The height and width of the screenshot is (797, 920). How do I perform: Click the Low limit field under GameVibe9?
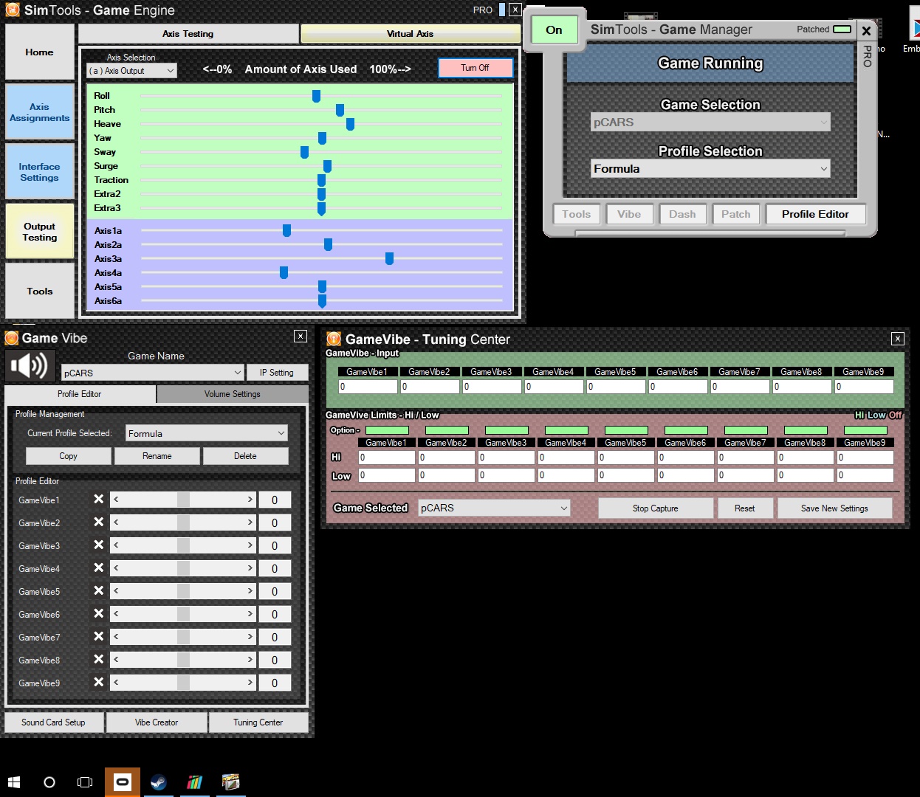865,475
